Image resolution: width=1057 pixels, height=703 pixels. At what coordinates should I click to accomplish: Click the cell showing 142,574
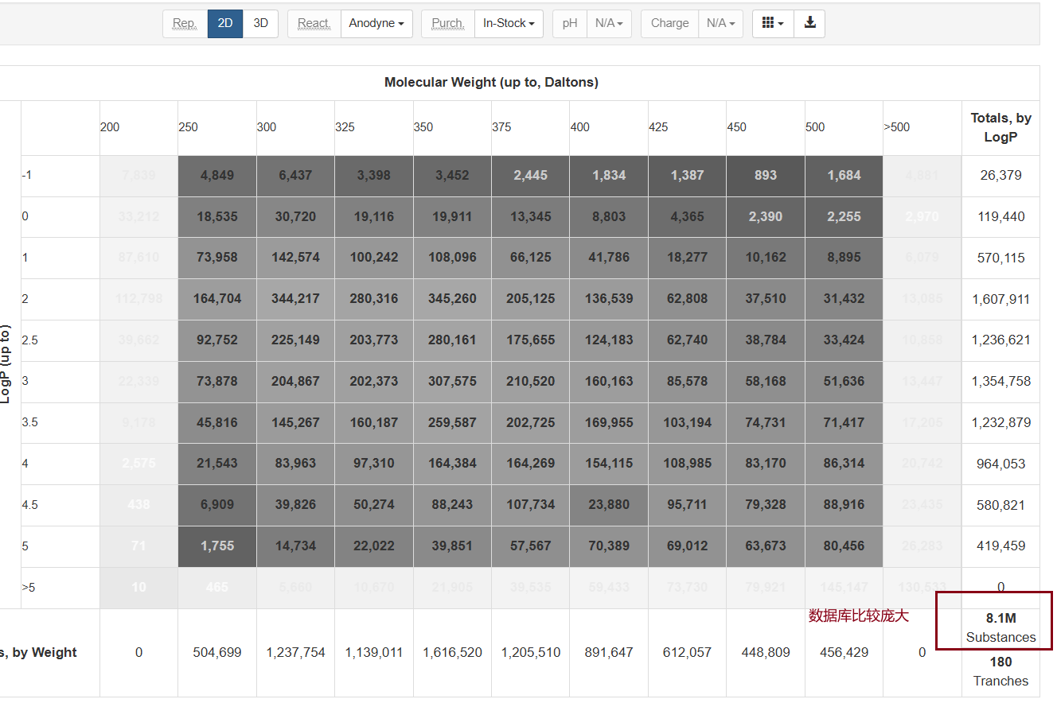(295, 258)
